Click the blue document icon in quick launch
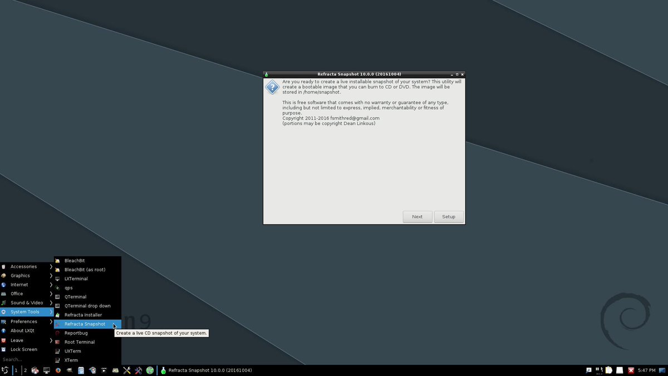The width and height of the screenshot is (668, 376). point(81,370)
